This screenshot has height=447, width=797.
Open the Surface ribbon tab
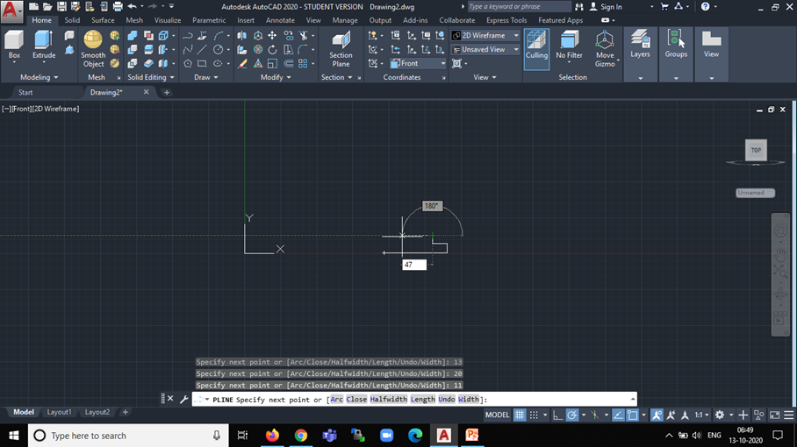click(x=103, y=20)
